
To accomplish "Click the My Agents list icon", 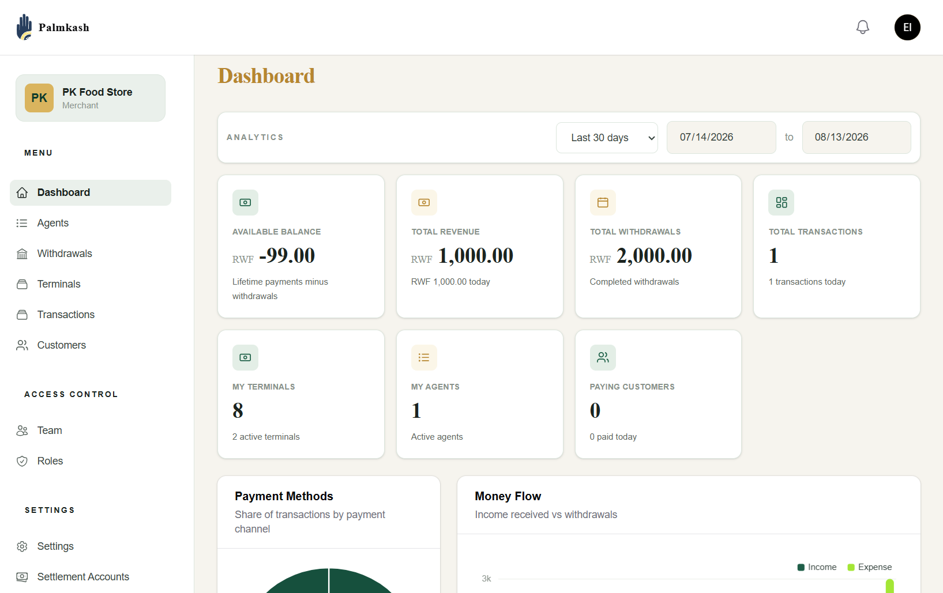I will pyautogui.click(x=424, y=357).
